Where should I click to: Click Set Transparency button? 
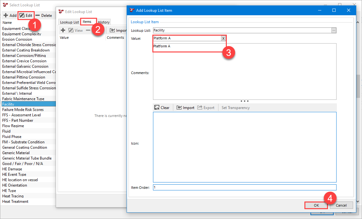[235, 107]
